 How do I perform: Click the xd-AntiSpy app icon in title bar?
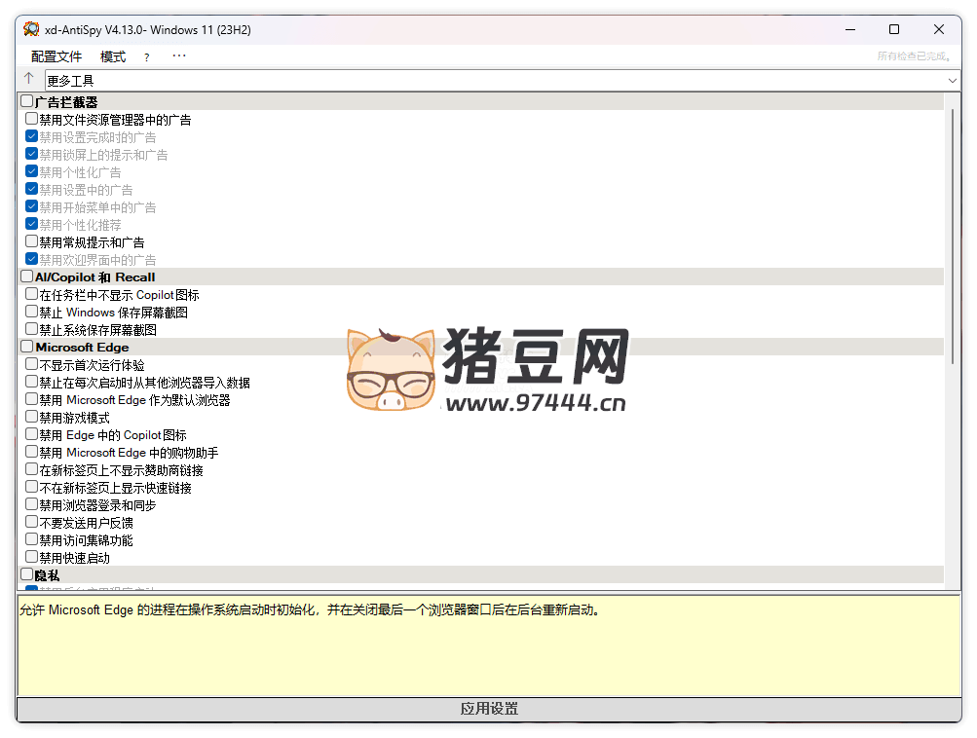click(31, 29)
